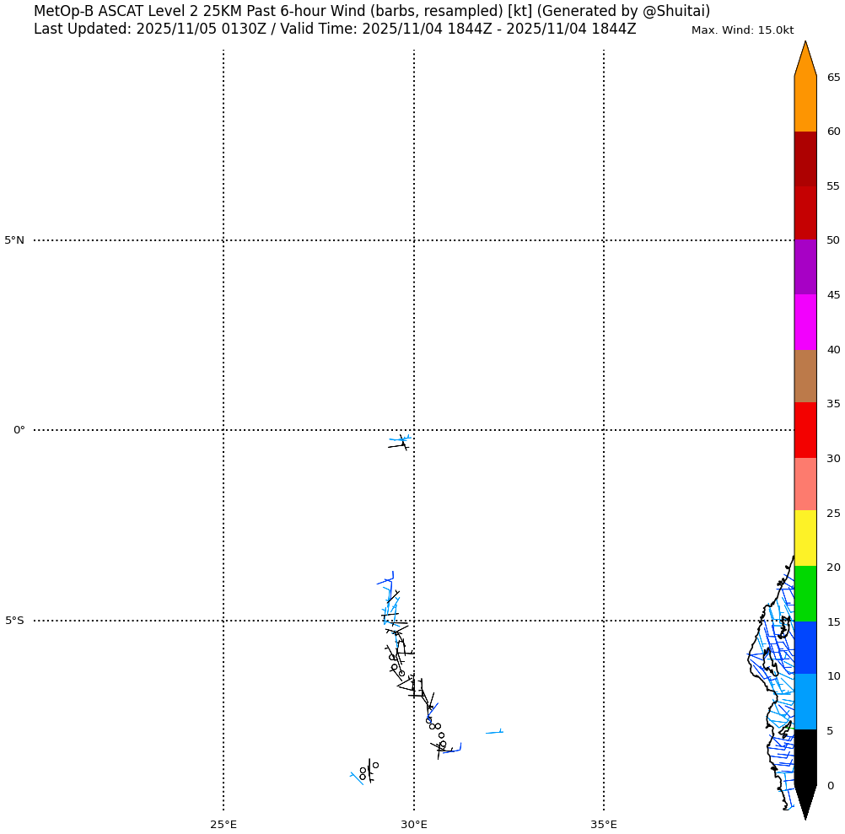845x834 pixels.
Task: Select the brown 35–40 kt colorbar band
Action: 805,376
